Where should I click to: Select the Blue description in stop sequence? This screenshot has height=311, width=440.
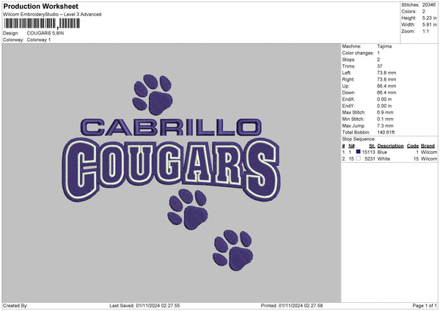tap(382, 152)
